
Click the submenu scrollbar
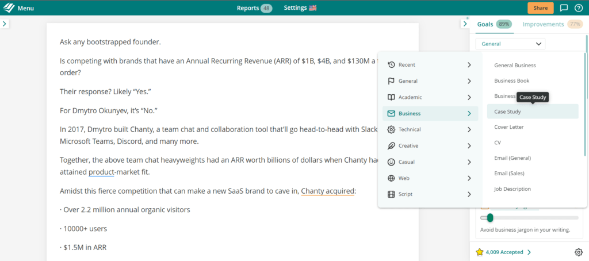pyautogui.click(x=584, y=105)
